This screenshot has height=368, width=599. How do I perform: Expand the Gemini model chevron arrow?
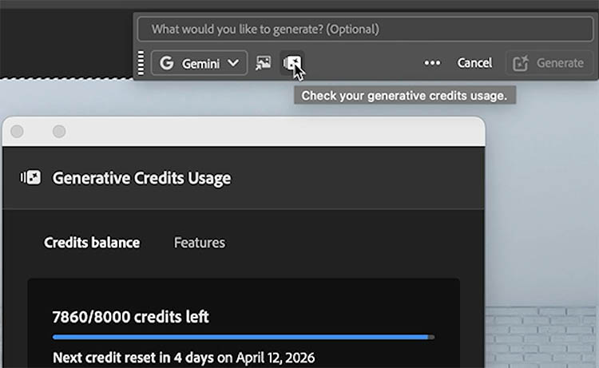[x=233, y=63]
